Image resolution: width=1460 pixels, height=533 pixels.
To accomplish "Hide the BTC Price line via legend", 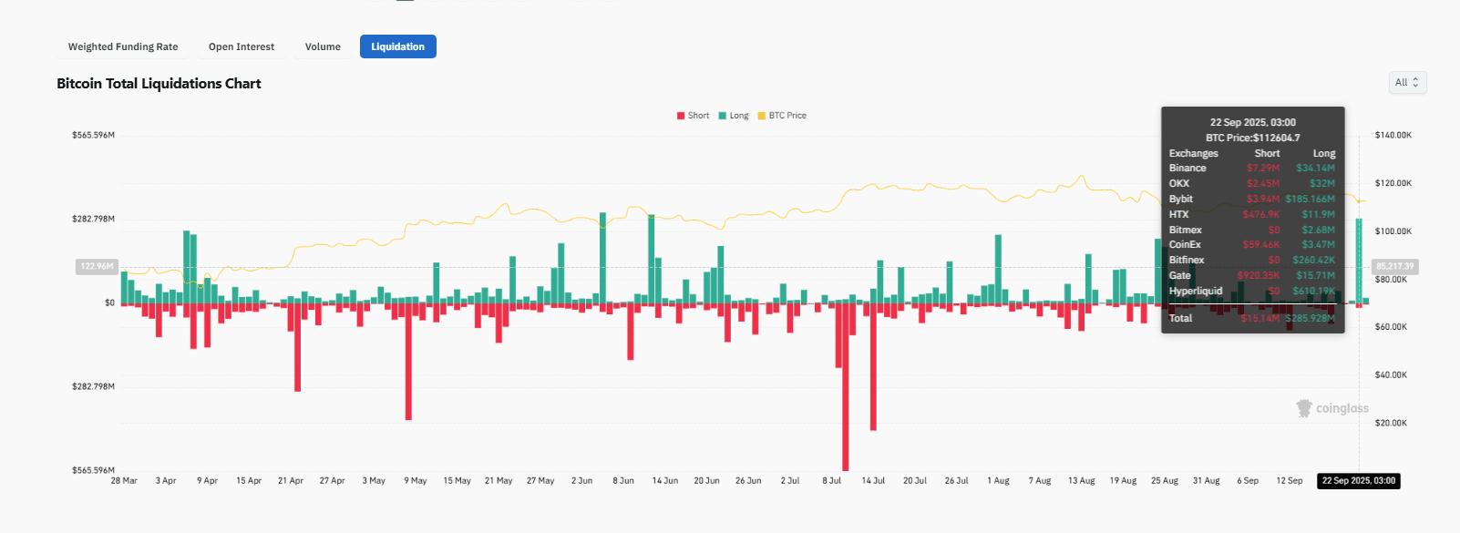I will (787, 116).
